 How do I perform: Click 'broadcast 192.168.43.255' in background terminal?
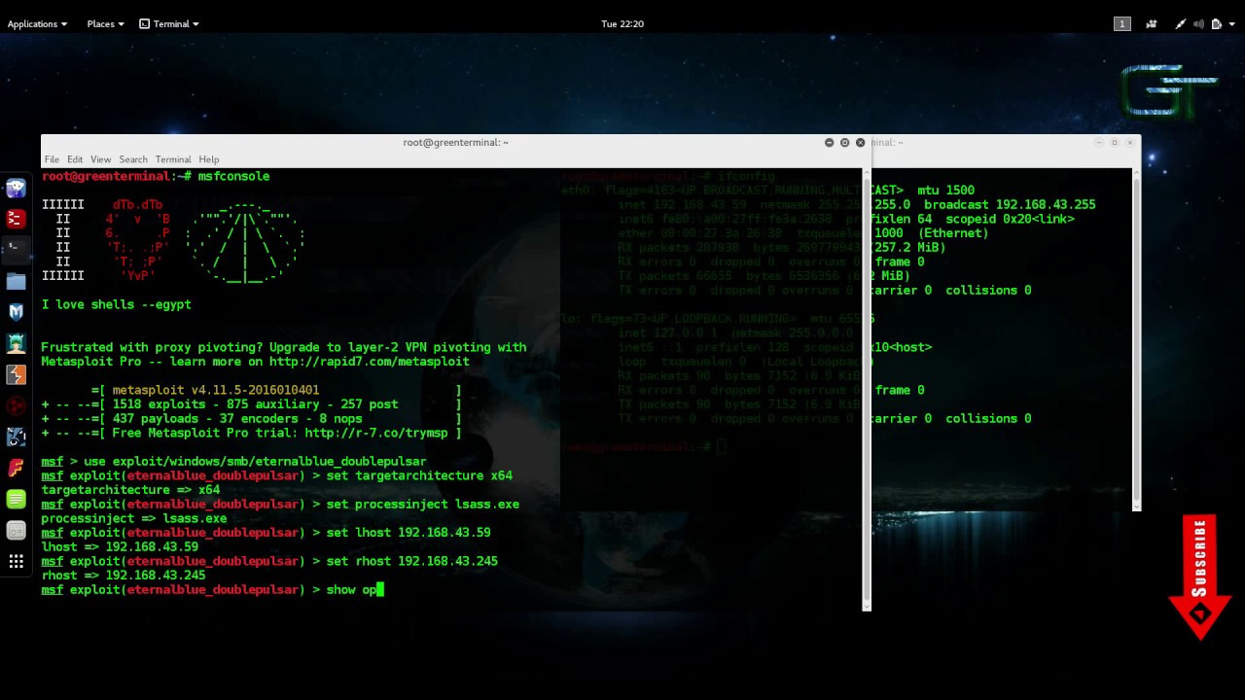[1010, 204]
